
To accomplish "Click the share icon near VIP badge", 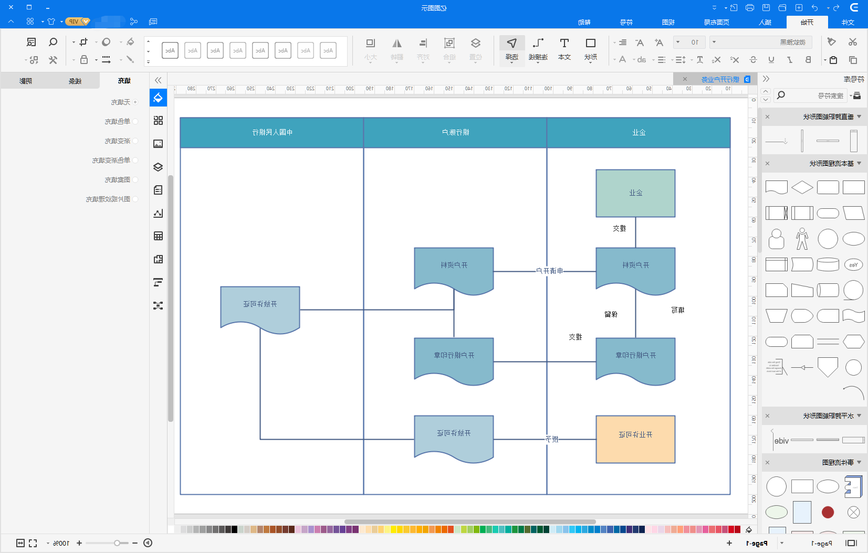I will click(133, 22).
